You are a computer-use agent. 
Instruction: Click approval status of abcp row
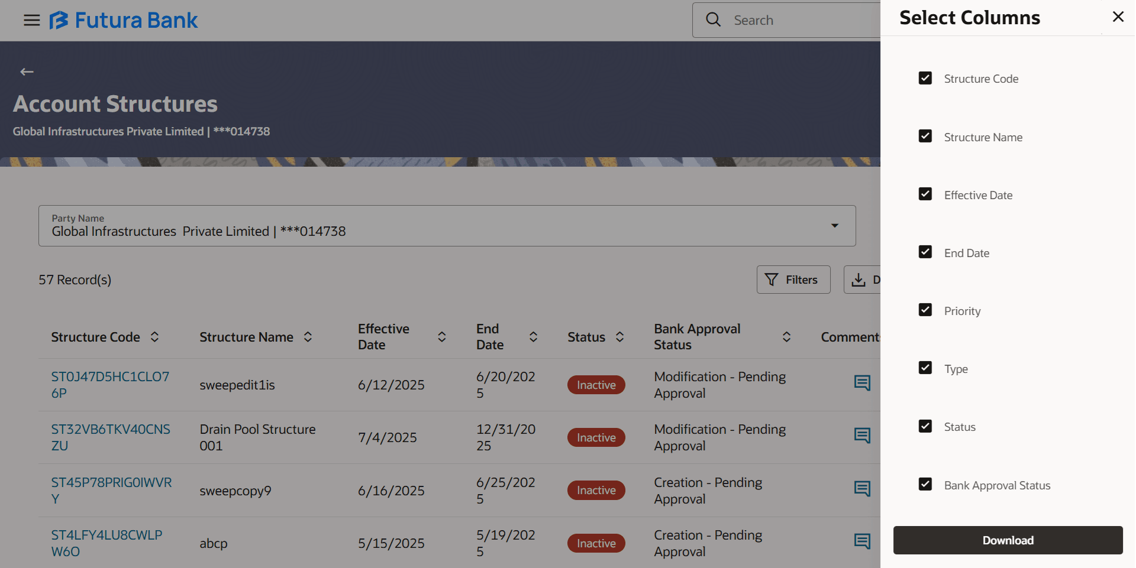point(708,543)
